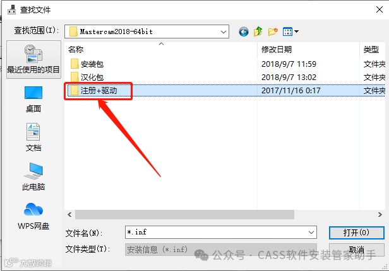The width and height of the screenshot is (389, 271).
Task: Select 文档 in the places sidebar
Action: [33, 137]
